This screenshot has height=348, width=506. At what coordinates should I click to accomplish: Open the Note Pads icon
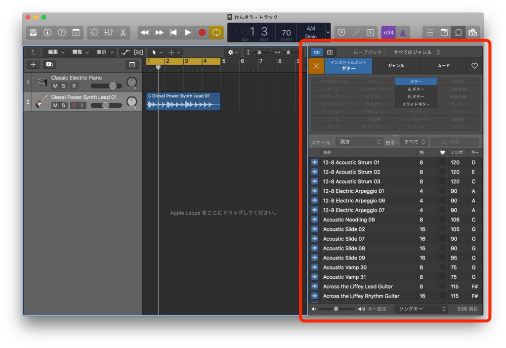[444, 33]
